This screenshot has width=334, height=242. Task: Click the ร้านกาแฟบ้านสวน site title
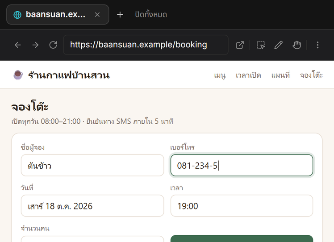pyautogui.click(x=69, y=75)
